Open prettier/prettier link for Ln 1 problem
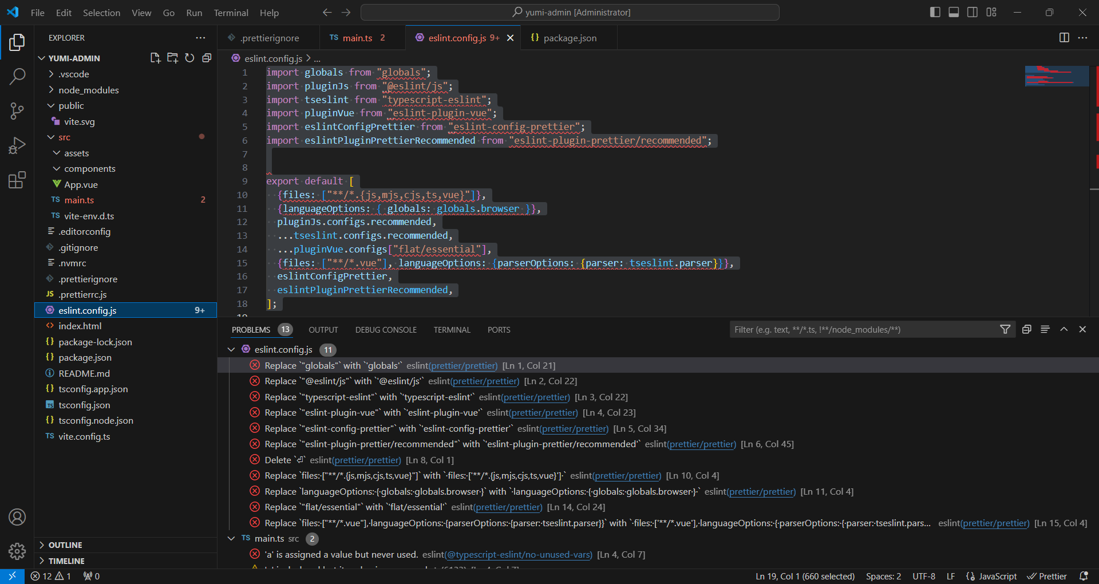 pyautogui.click(x=464, y=365)
